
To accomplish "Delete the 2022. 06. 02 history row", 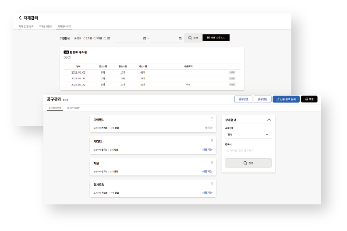I will tap(232, 72).
